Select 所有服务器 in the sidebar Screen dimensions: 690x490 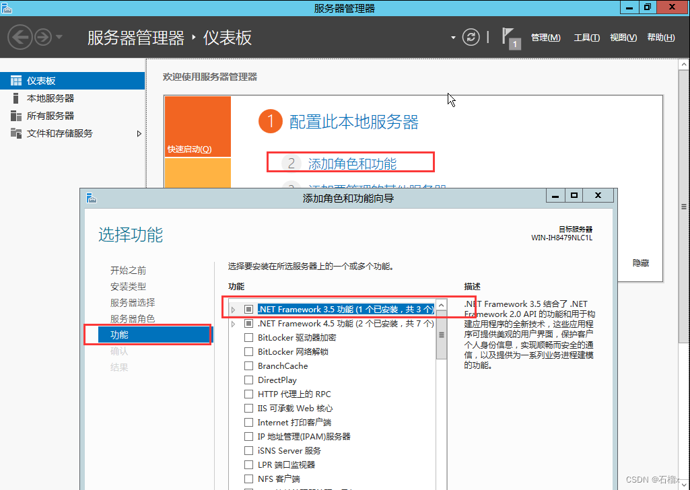tap(72, 116)
